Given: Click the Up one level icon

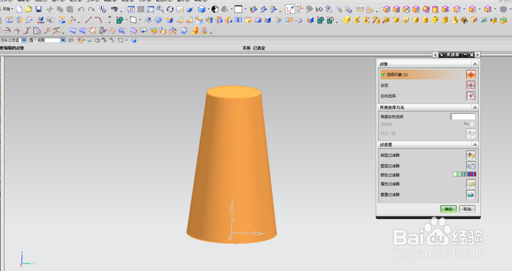Looking at the screenshot, I should pyautogui.click(x=471, y=133).
